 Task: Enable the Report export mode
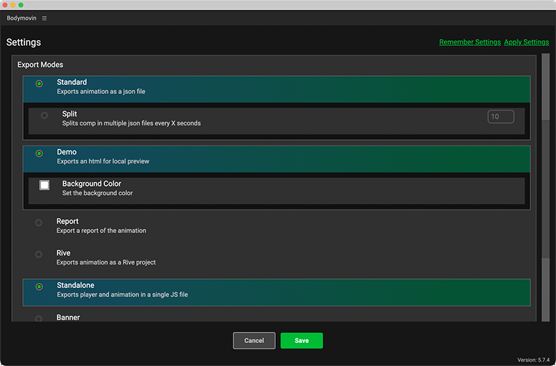pyautogui.click(x=39, y=223)
